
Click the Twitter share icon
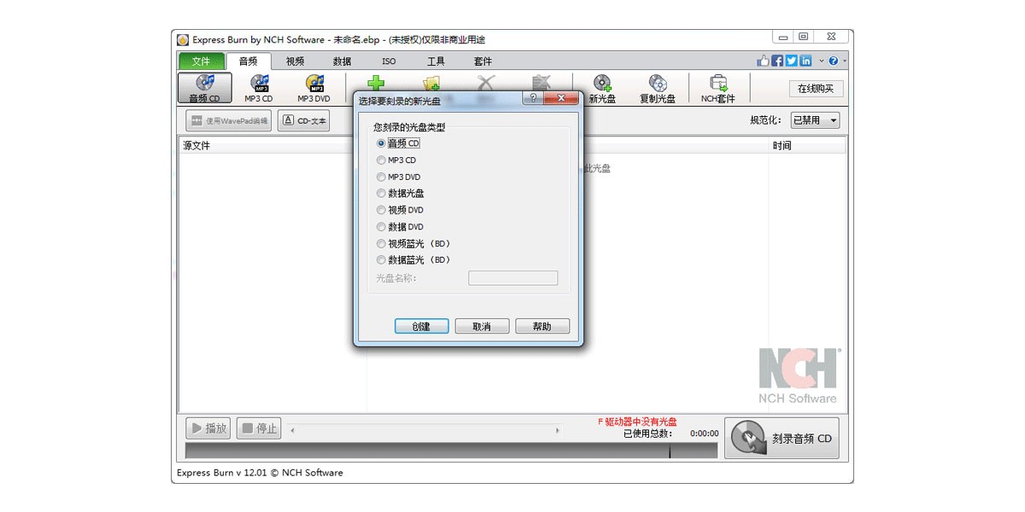click(792, 61)
